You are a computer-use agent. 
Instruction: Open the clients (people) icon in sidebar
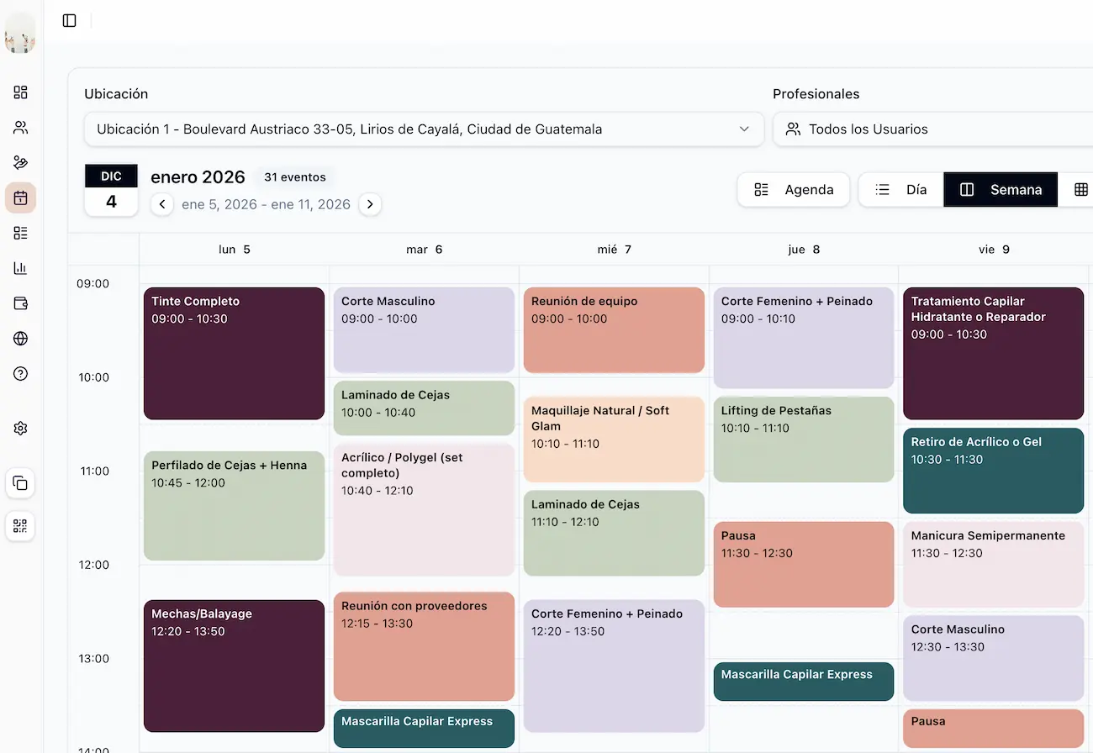pyautogui.click(x=21, y=128)
